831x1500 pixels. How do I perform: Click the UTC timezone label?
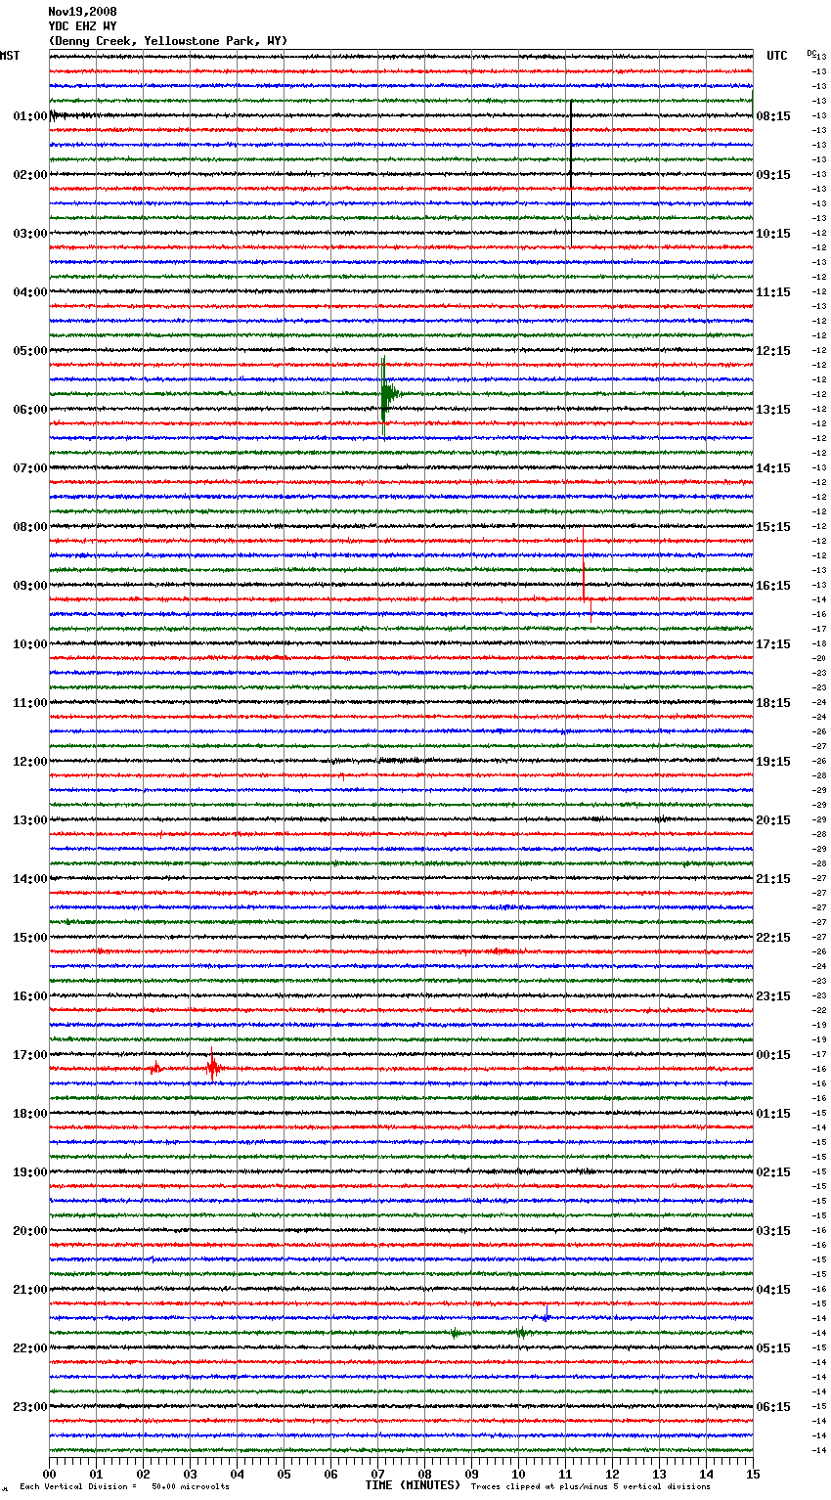pyautogui.click(x=777, y=56)
